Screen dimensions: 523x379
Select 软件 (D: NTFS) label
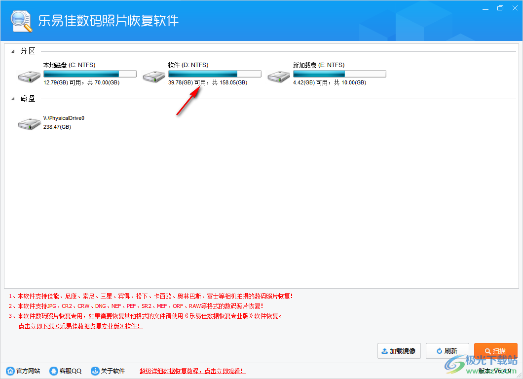188,65
